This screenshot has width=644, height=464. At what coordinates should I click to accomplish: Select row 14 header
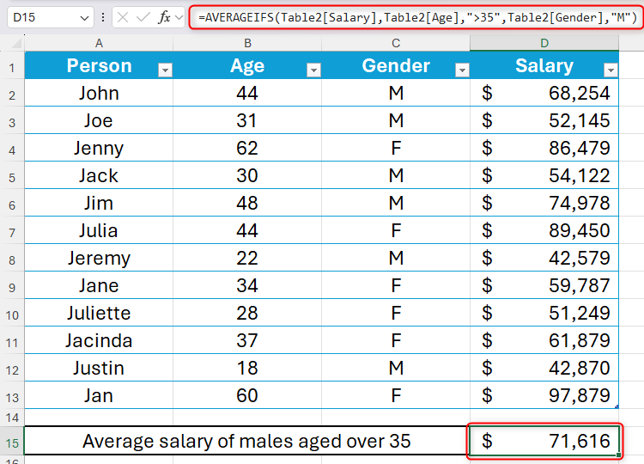tap(12, 418)
